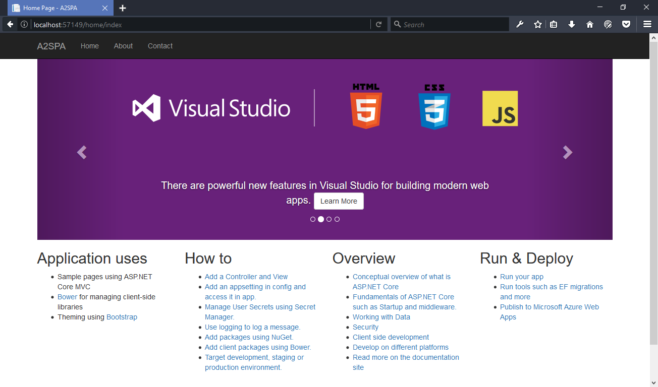Open Develop on different platforms link

click(x=401, y=347)
